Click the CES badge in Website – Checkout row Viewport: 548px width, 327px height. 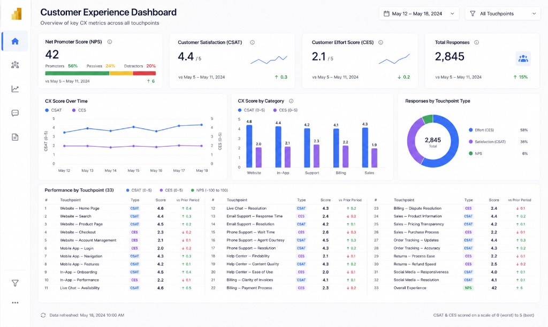pos(134,232)
